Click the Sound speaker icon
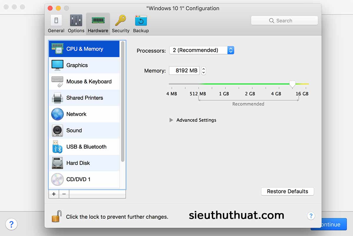 click(57, 130)
